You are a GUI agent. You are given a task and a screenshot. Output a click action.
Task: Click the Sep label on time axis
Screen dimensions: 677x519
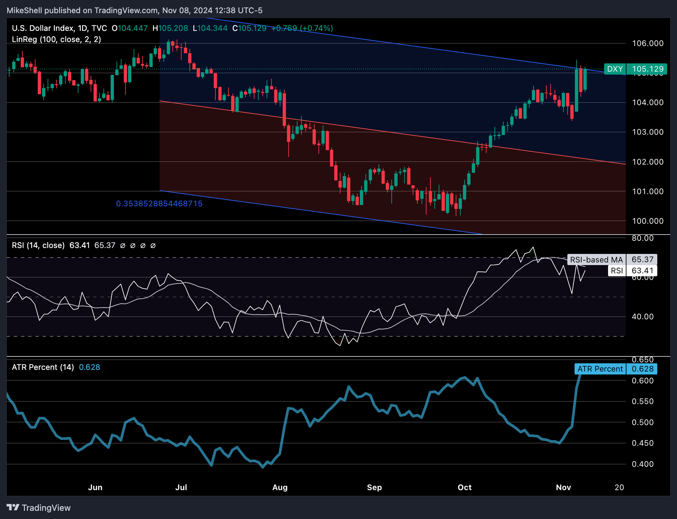click(x=374, y=487)
